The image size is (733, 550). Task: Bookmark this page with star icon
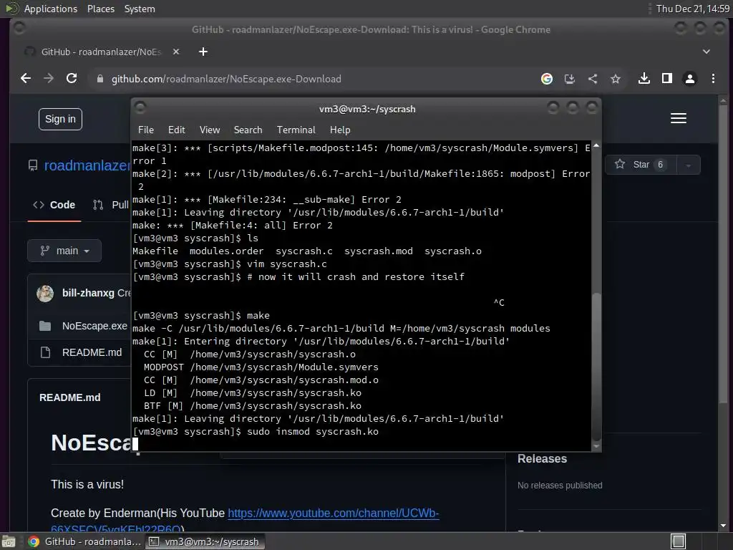click(x=615, y=79)
